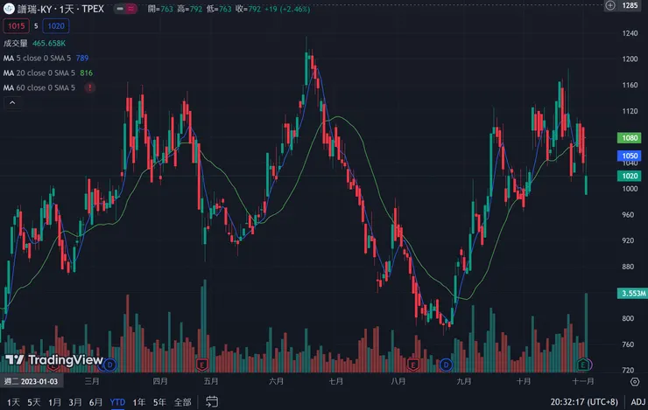The image size is (648, 410).
Task: Open the price scale settings gear
Action: 635,381
